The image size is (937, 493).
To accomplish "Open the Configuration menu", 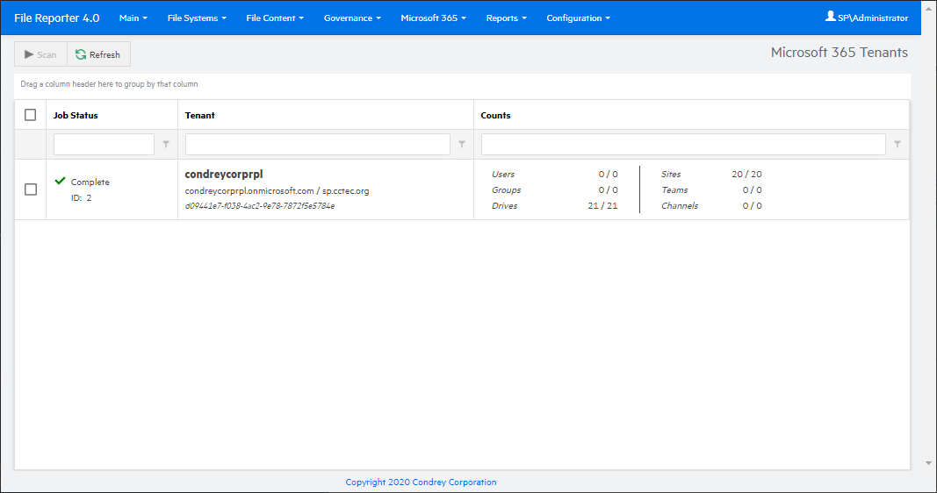I will point(578,18).
